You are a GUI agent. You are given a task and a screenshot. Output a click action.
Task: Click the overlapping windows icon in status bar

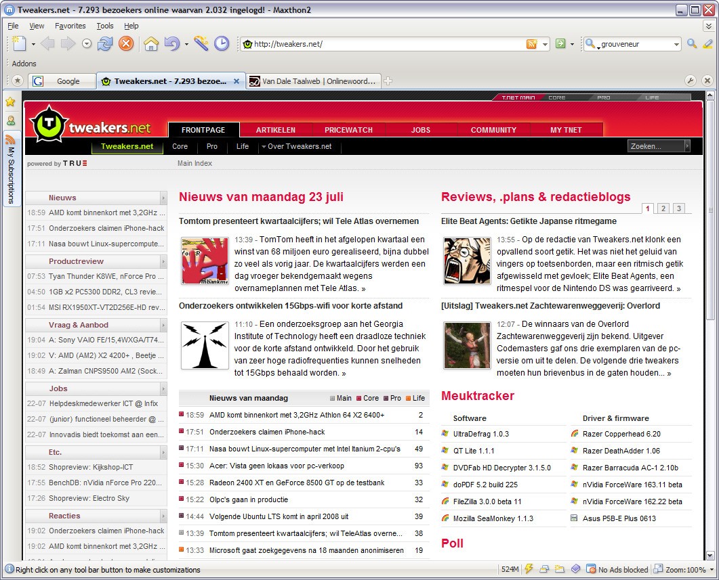coord(544,569)
